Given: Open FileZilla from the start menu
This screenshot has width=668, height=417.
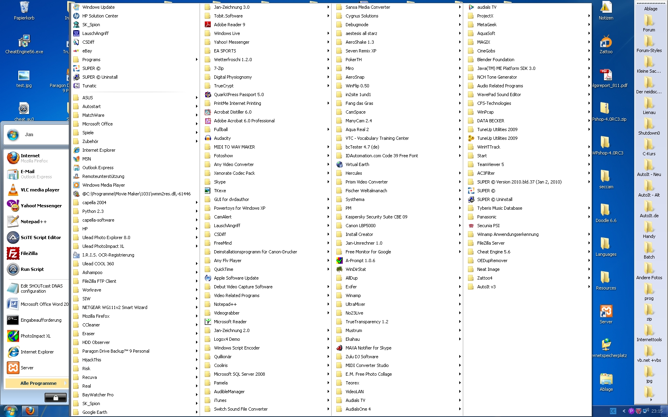Looking at the screenshot, I should coord(29,253).
